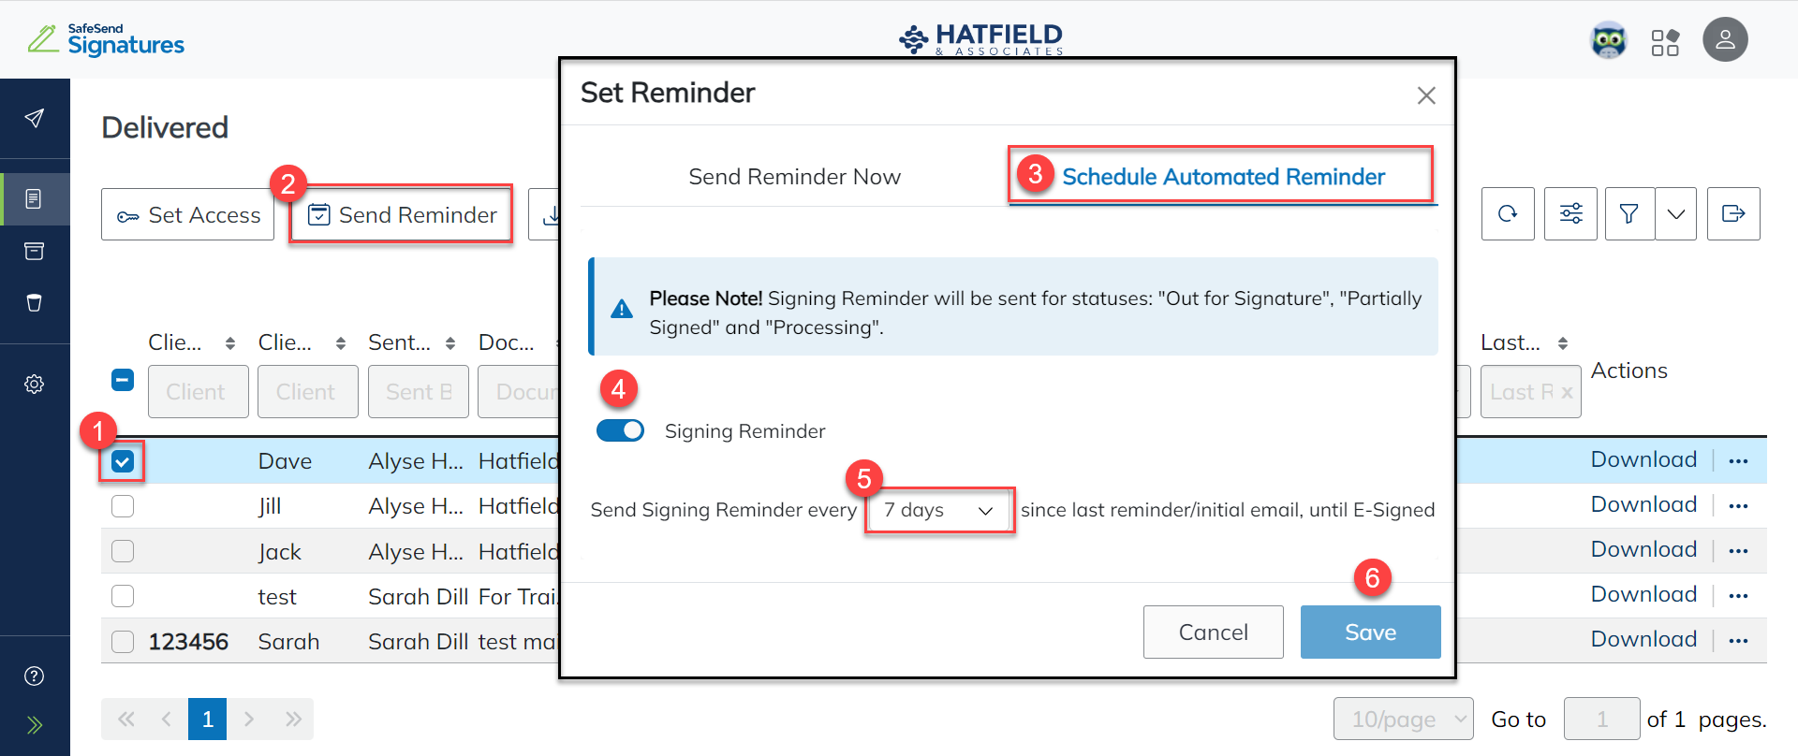Select the Schedule Automated Reminder tab
Image resolution: width=1798 pixels, height=756 pixels.
pos(1222,176)
